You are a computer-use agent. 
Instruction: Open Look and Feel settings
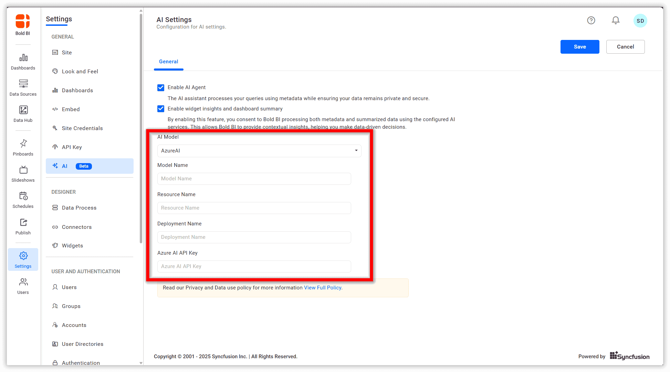point(90,72)
